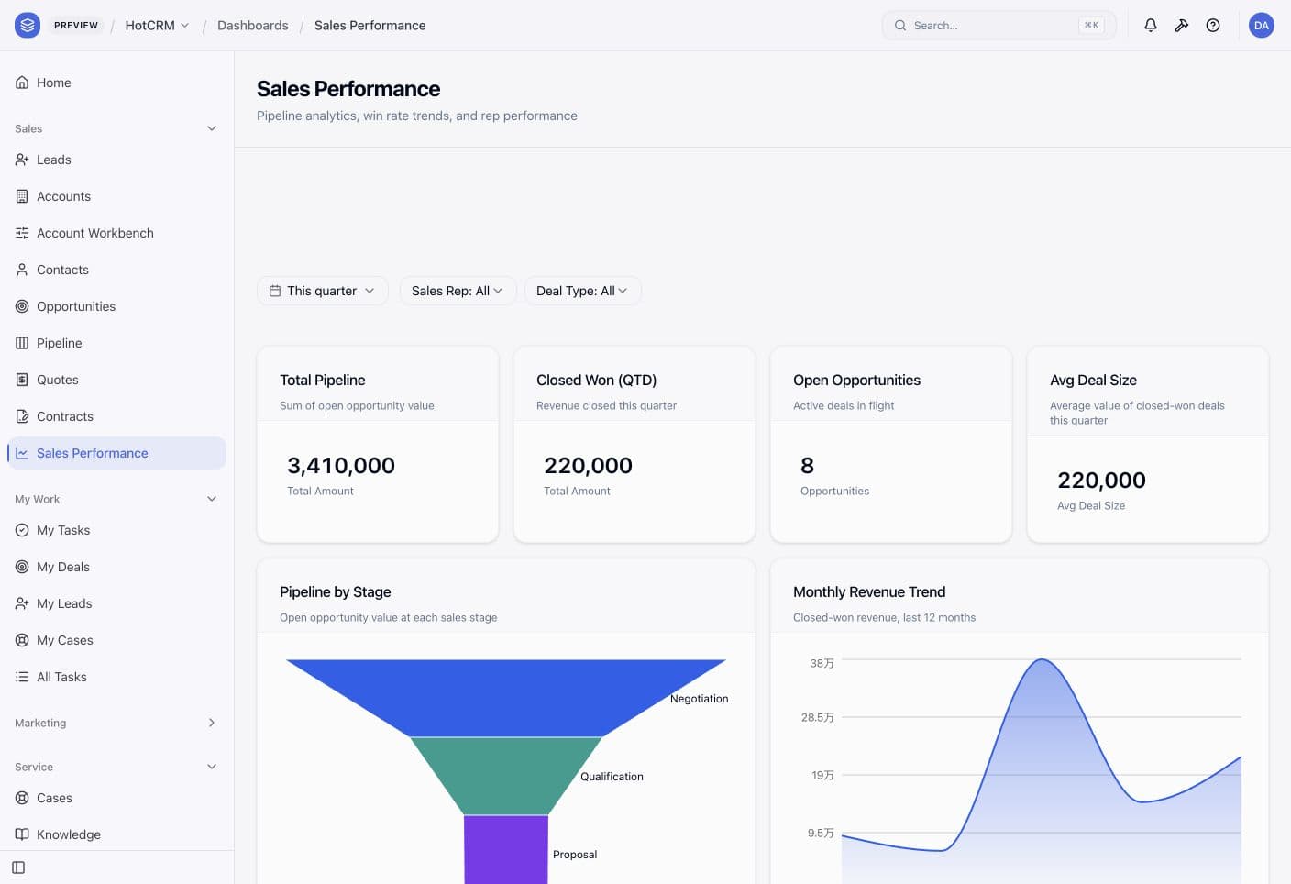Image resolution: width=1291 pixels, height=884 pixels.
Task: Click the Dashboards breadcrumb link
Action: coord(252,26)
